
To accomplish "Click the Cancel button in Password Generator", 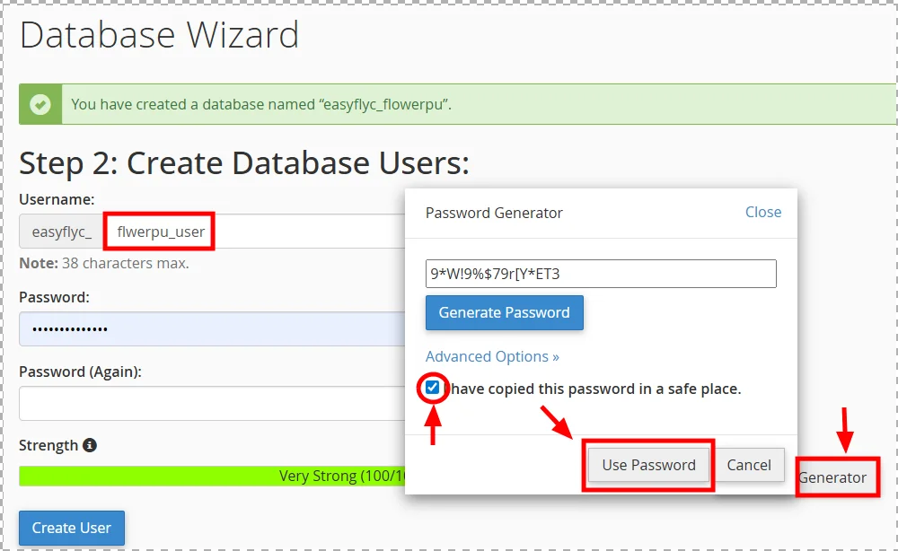I will (x=750, y=465).
